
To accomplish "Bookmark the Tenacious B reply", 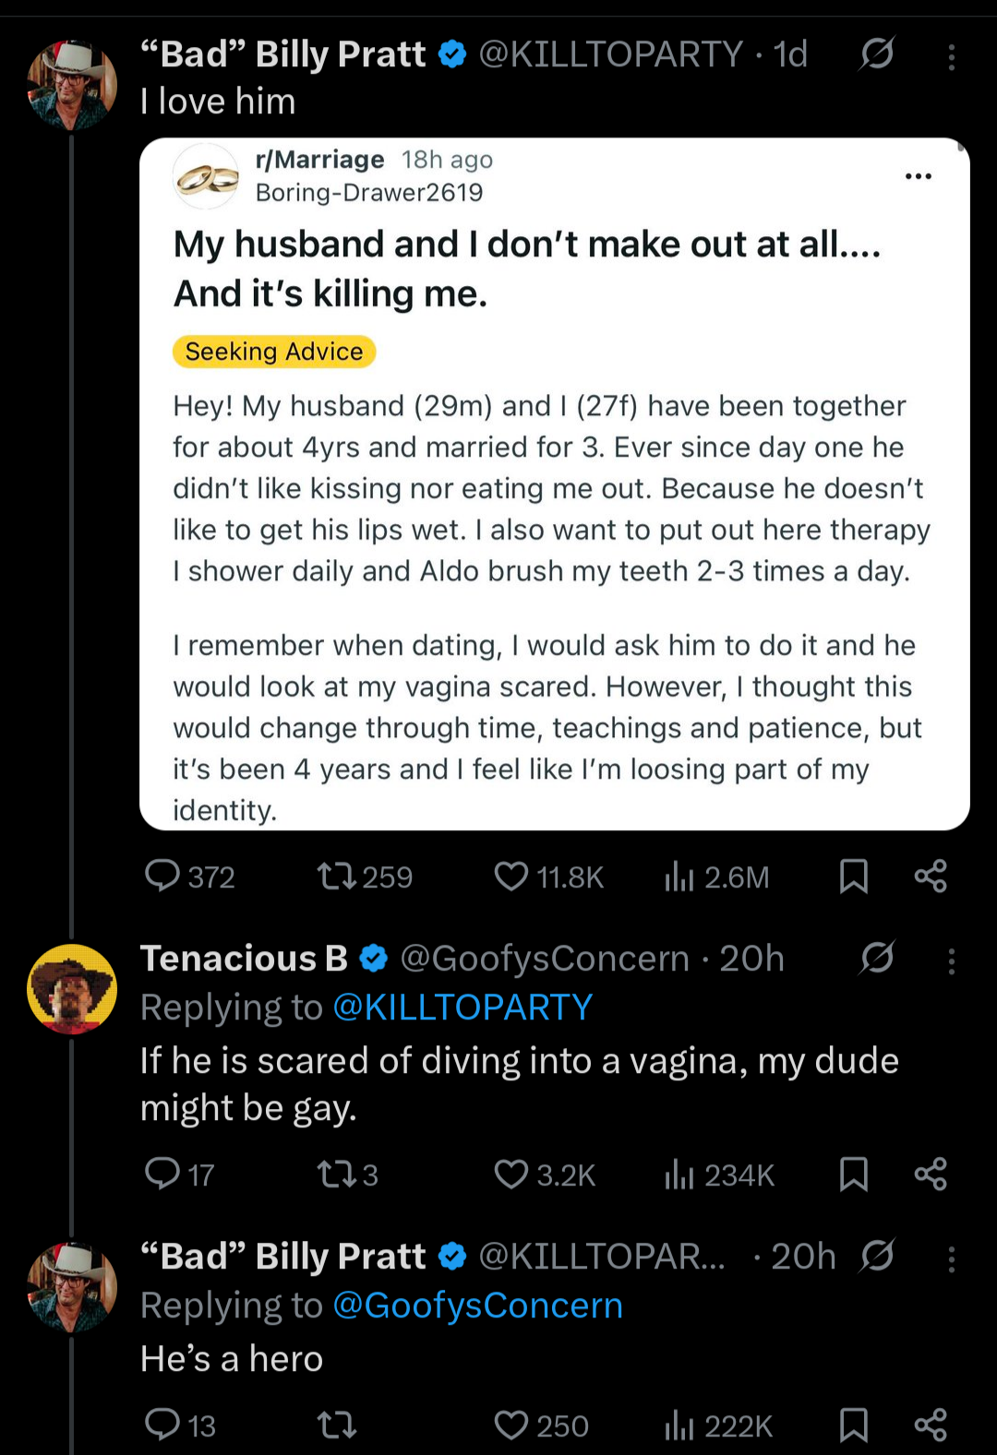I will (x=854, y=1175).
